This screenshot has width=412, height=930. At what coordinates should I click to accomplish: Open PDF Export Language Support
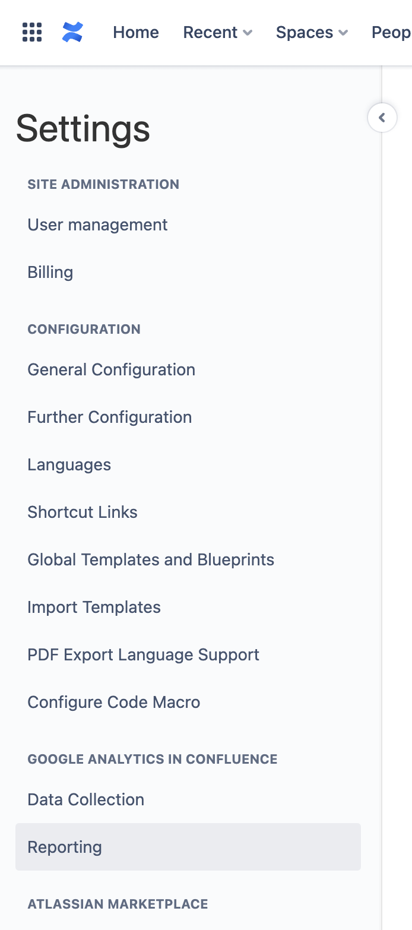[x=143, y=654]
